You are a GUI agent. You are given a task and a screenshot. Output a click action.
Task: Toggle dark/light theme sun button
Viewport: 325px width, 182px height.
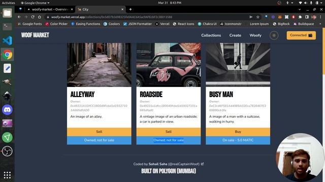pyautogui.click(x=274, y=35)
